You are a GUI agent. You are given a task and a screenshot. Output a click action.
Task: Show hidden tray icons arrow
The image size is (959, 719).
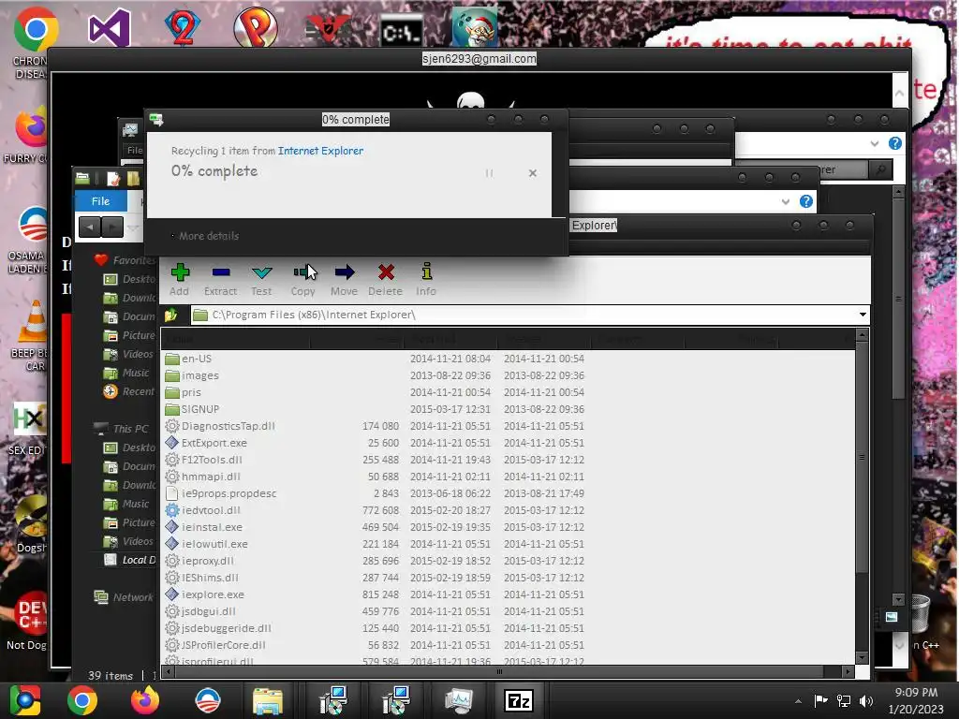coord(798,701)
